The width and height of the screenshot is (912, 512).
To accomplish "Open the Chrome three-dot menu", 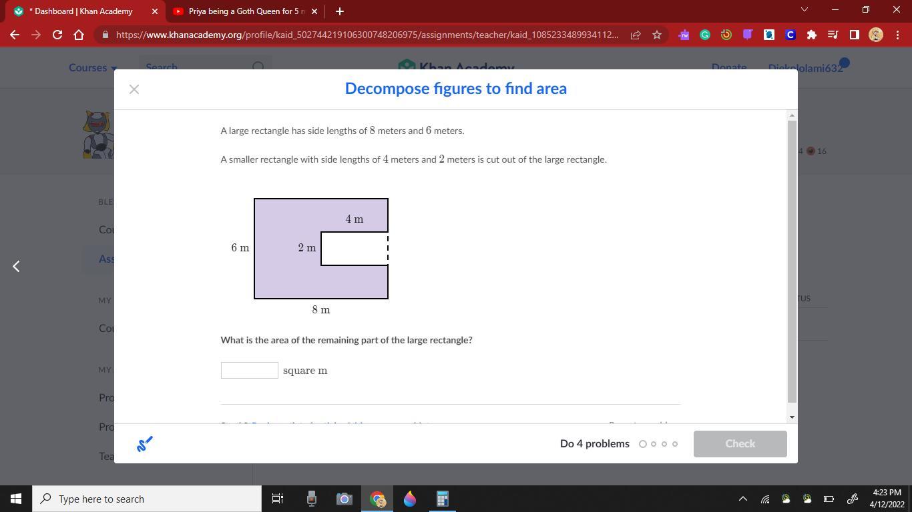I will [897, 35].
